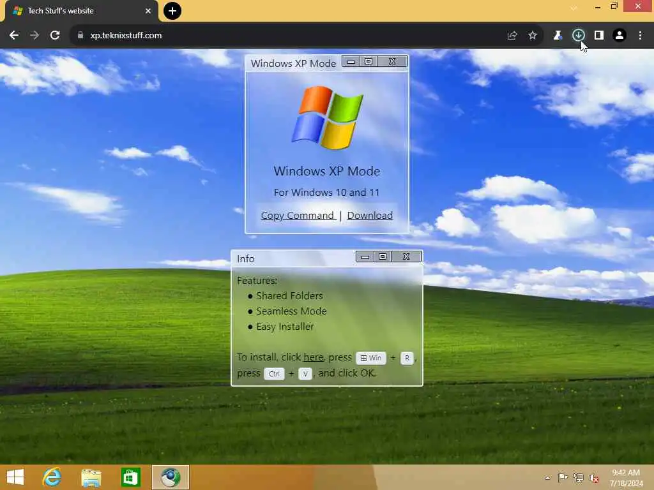Screen dimensions: 654x490
Task: Click the muted volume tray icon
Action: click(594, 478)
